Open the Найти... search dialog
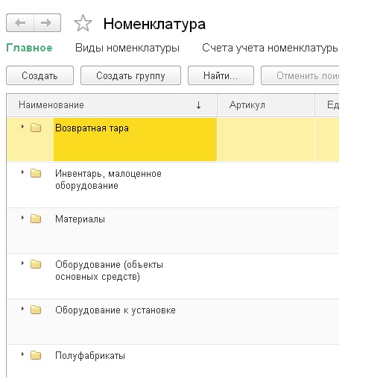This screenshot has height=388, width=389. pos(221,75)
